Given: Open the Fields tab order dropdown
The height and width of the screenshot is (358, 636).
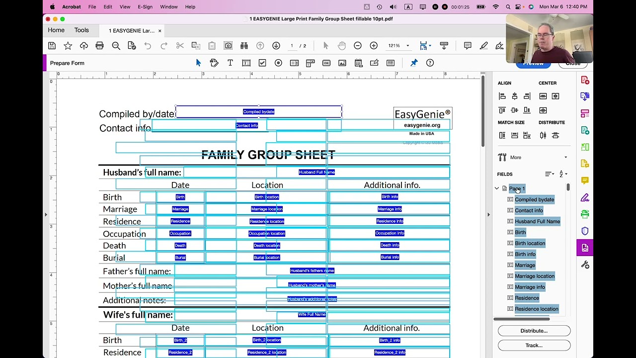Looking at the screenshot, I should 549,174.
